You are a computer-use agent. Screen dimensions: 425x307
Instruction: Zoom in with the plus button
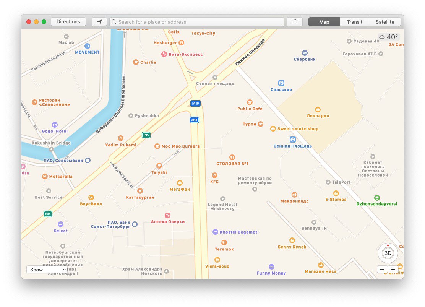393,269
